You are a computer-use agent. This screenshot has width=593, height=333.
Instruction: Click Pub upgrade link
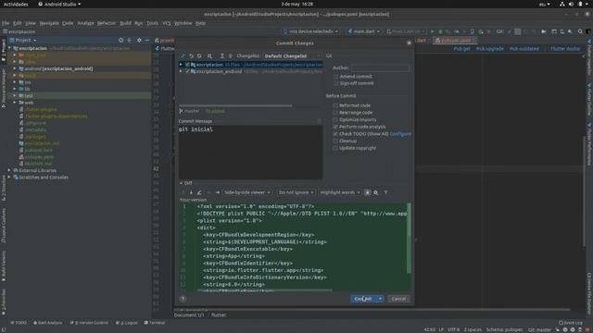(x=490, y=49)
